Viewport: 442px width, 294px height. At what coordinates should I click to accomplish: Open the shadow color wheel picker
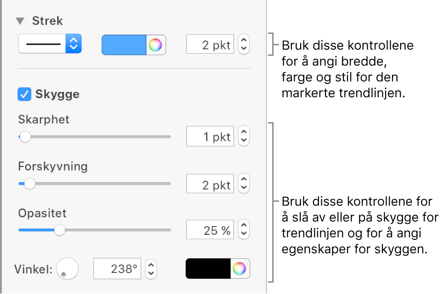click(x=240, y=269)
